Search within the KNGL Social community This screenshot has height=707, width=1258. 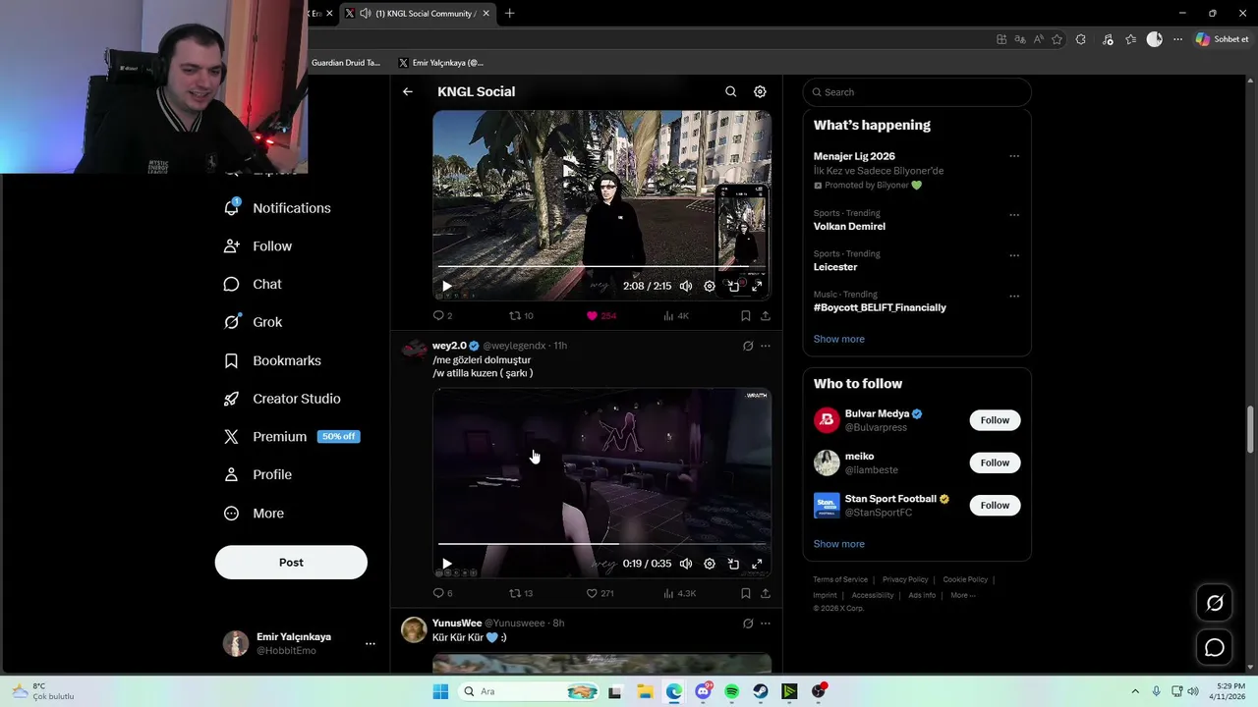[730, 91]
